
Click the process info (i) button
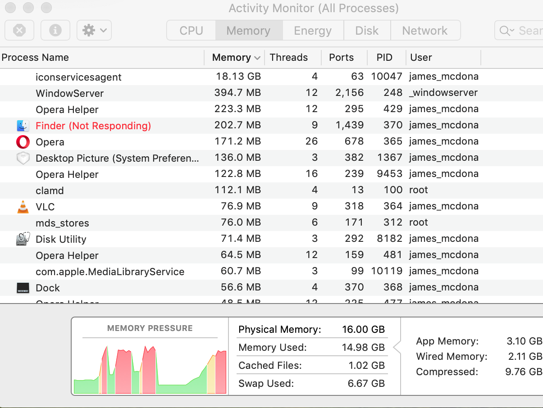tap(55, 31)
